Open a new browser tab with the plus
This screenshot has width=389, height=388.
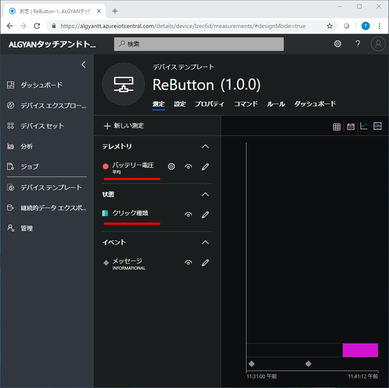click(x=115, y=11)
